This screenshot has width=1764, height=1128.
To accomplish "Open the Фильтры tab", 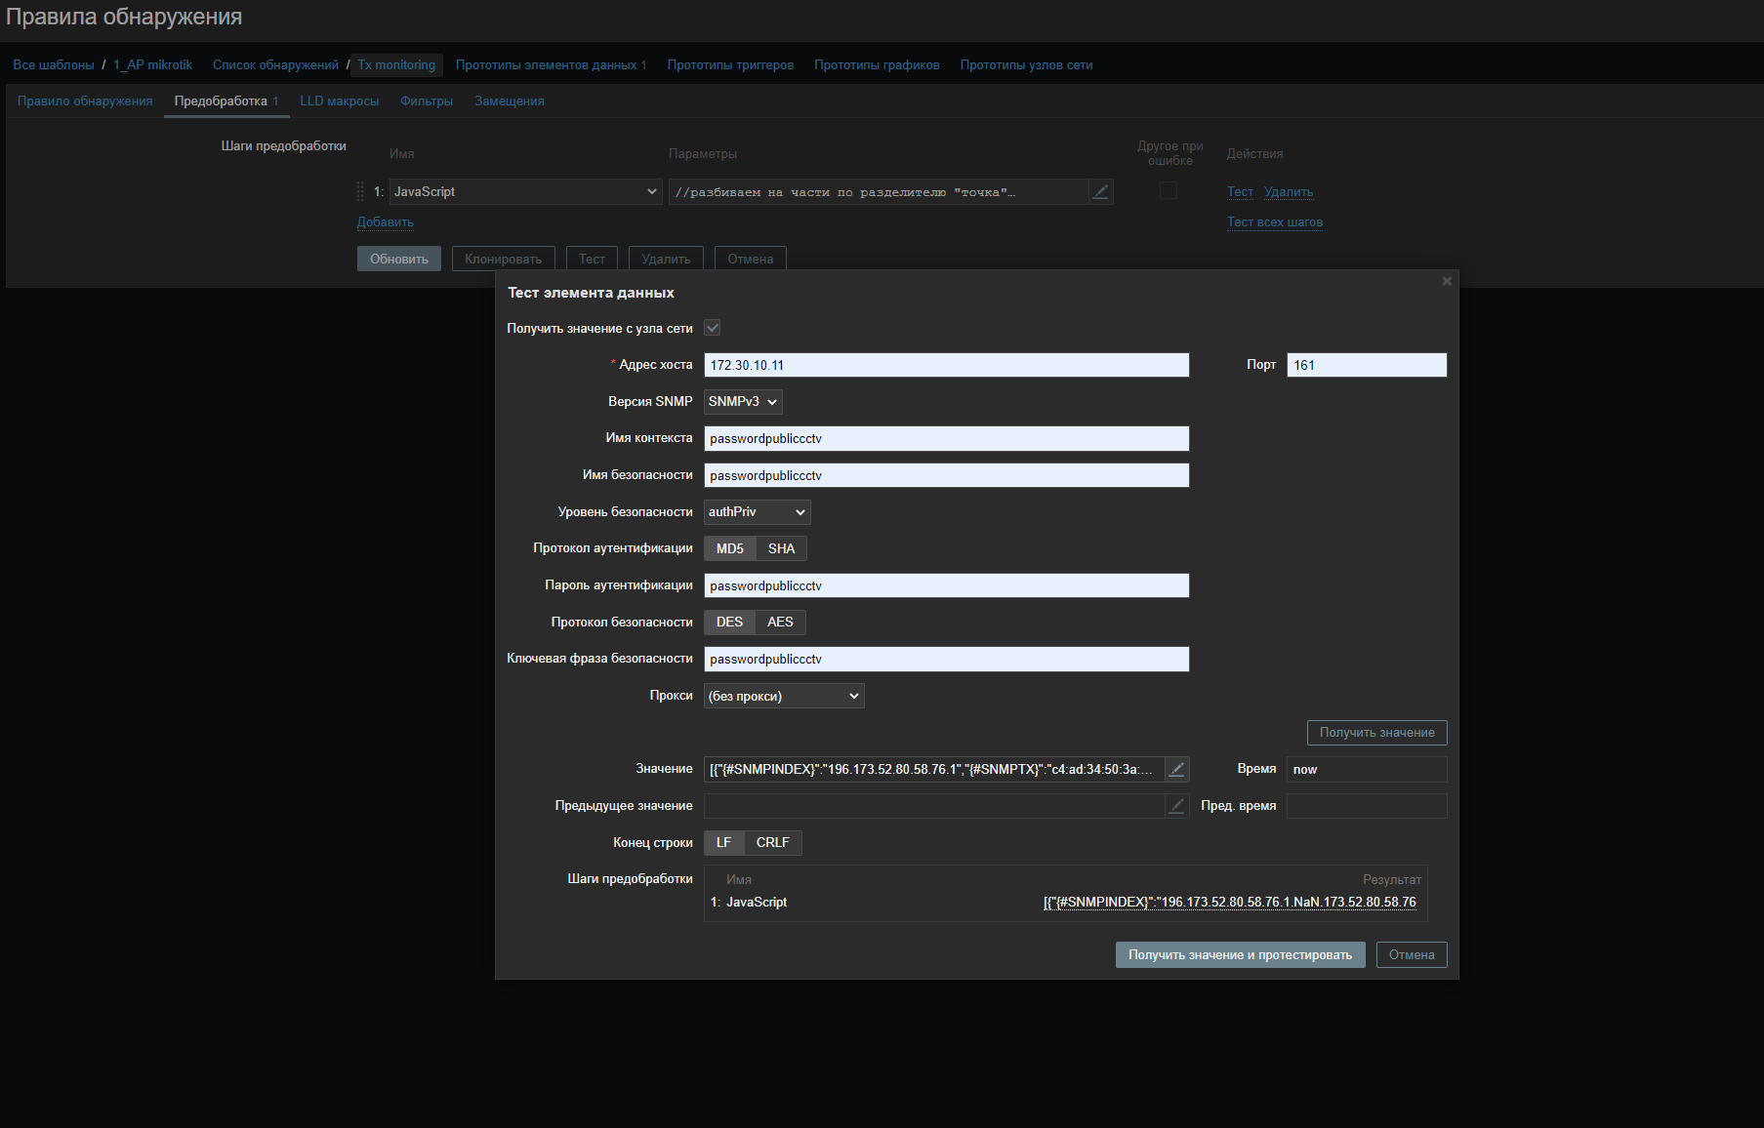I will click(427, 101).
